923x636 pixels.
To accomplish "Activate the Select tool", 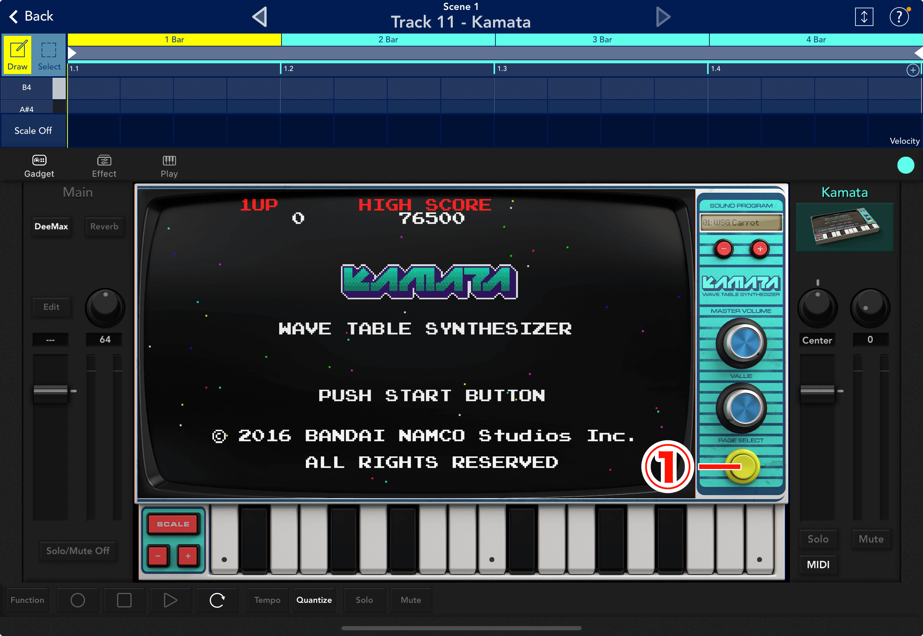I will 49,55.
